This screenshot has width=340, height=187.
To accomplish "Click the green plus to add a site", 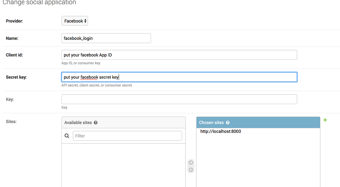I will coord(325,120).
